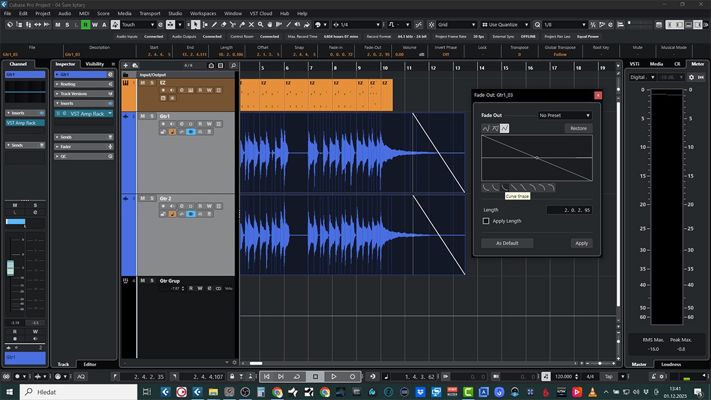
Task: Click the Restore button
Action: point(578,128)
